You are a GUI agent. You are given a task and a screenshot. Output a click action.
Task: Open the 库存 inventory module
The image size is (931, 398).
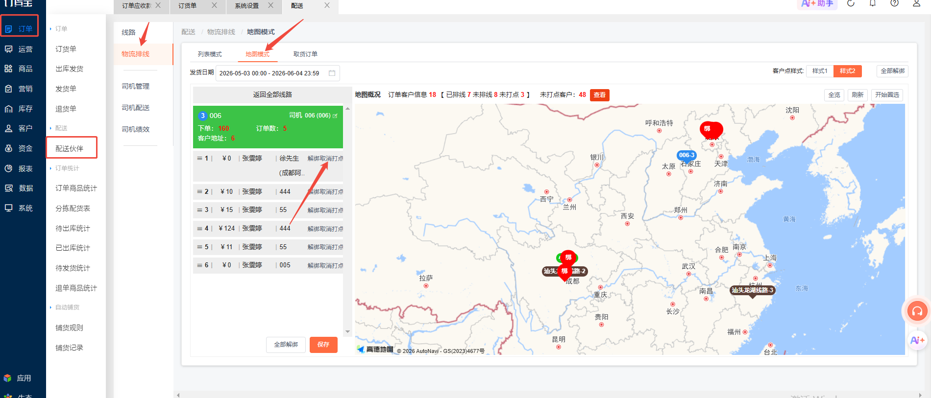pyautogui.click(x=19, y=109)
